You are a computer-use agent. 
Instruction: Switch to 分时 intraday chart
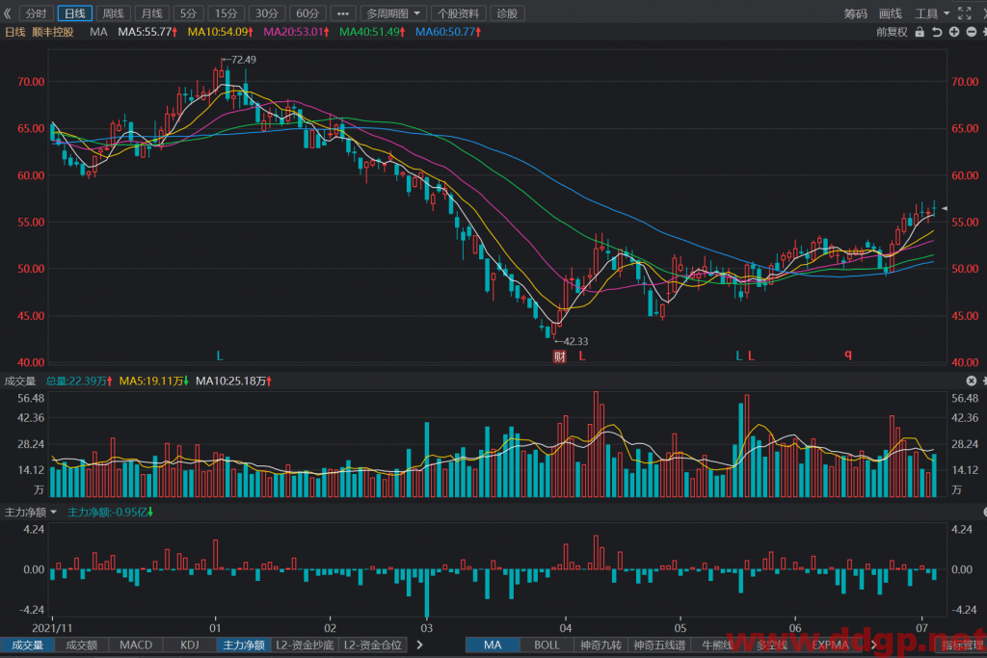coord(37,13)
